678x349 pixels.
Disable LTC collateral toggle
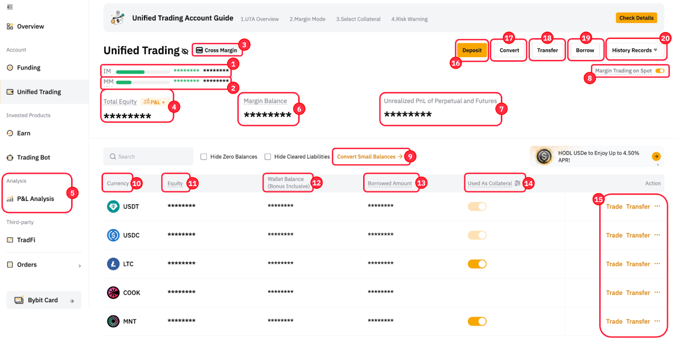coord(477,264)
